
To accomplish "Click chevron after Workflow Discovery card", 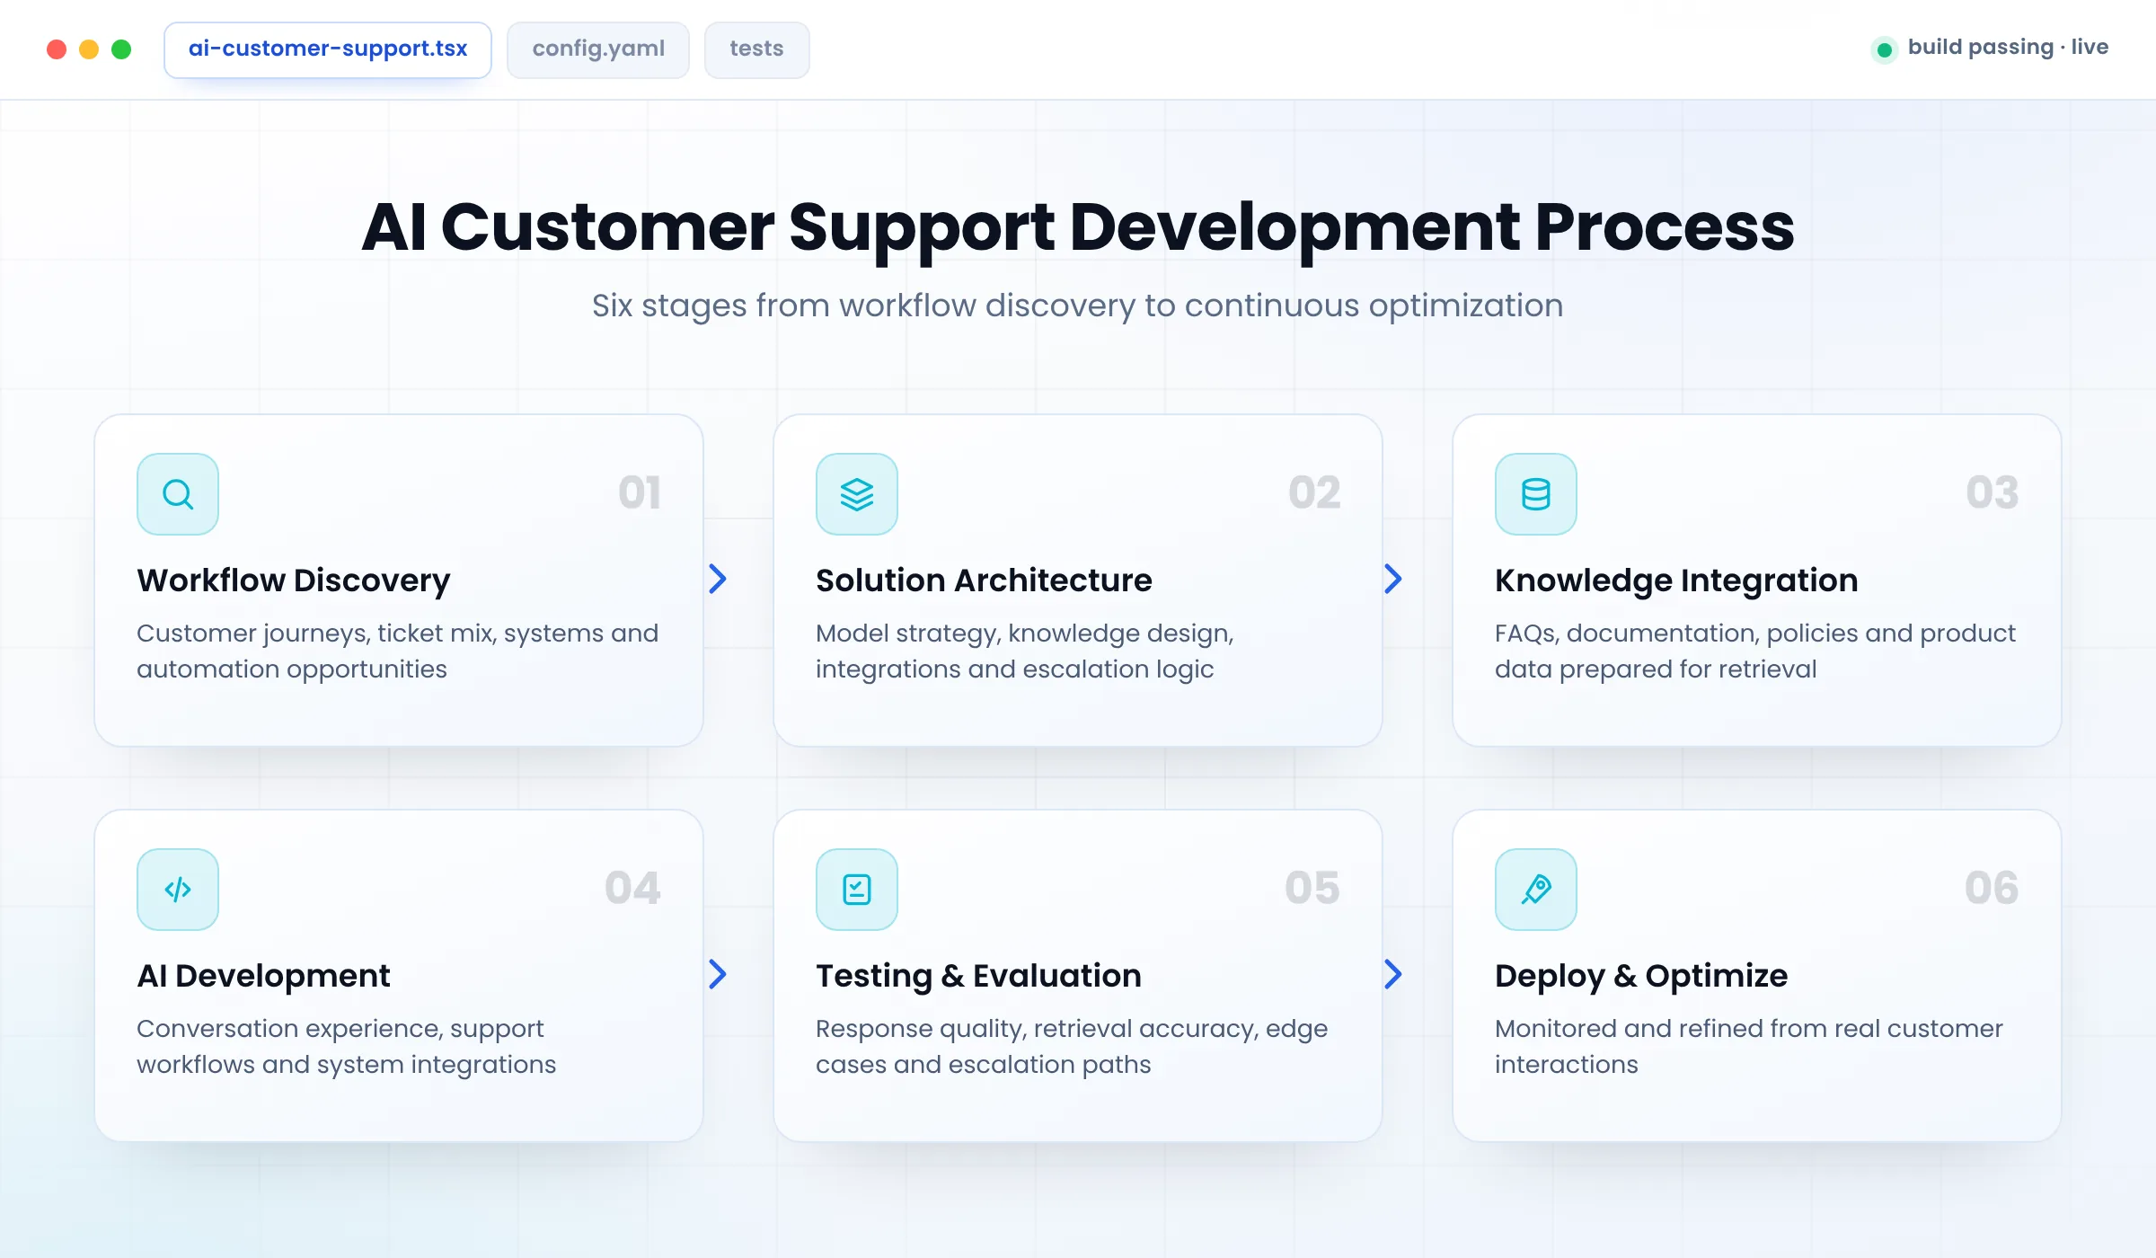I will point(717,579).
